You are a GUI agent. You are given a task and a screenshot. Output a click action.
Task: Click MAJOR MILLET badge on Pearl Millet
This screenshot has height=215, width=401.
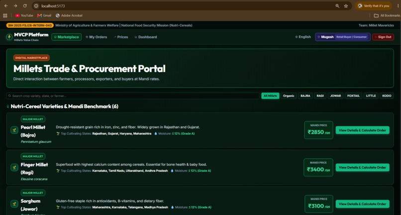pos(33,119)
